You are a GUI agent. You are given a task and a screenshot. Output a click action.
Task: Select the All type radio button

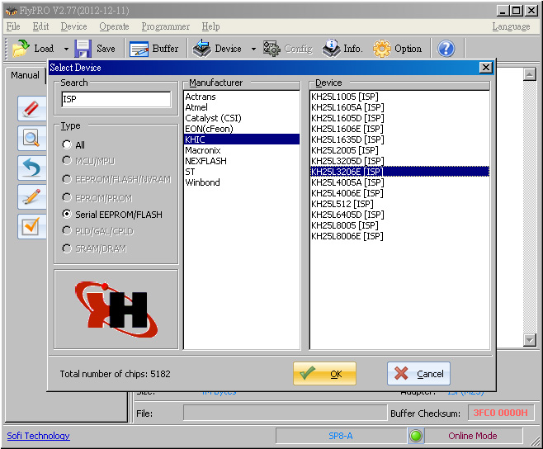pyautogui.click(x=67, y=144)
